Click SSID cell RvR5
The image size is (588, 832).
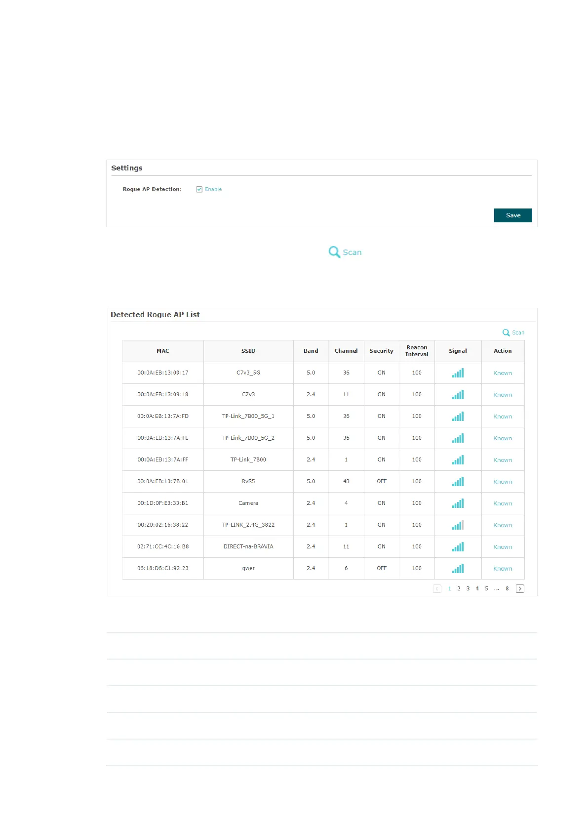click(248, 482)
